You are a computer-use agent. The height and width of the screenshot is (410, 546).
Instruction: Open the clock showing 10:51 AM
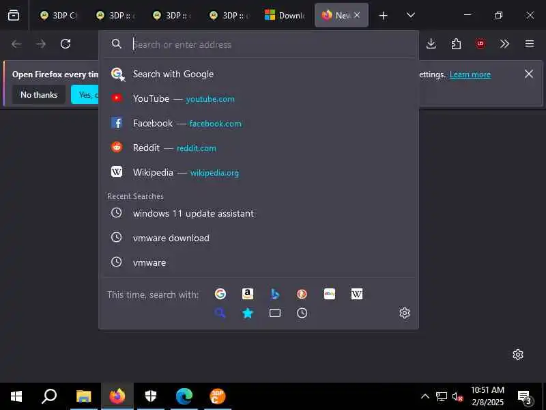[x=487, y=396]
